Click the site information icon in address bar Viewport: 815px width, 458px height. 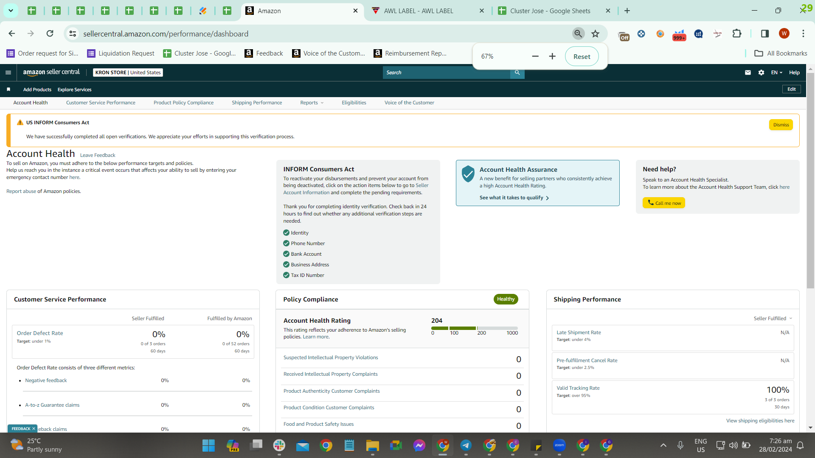[x=73, y=34]
